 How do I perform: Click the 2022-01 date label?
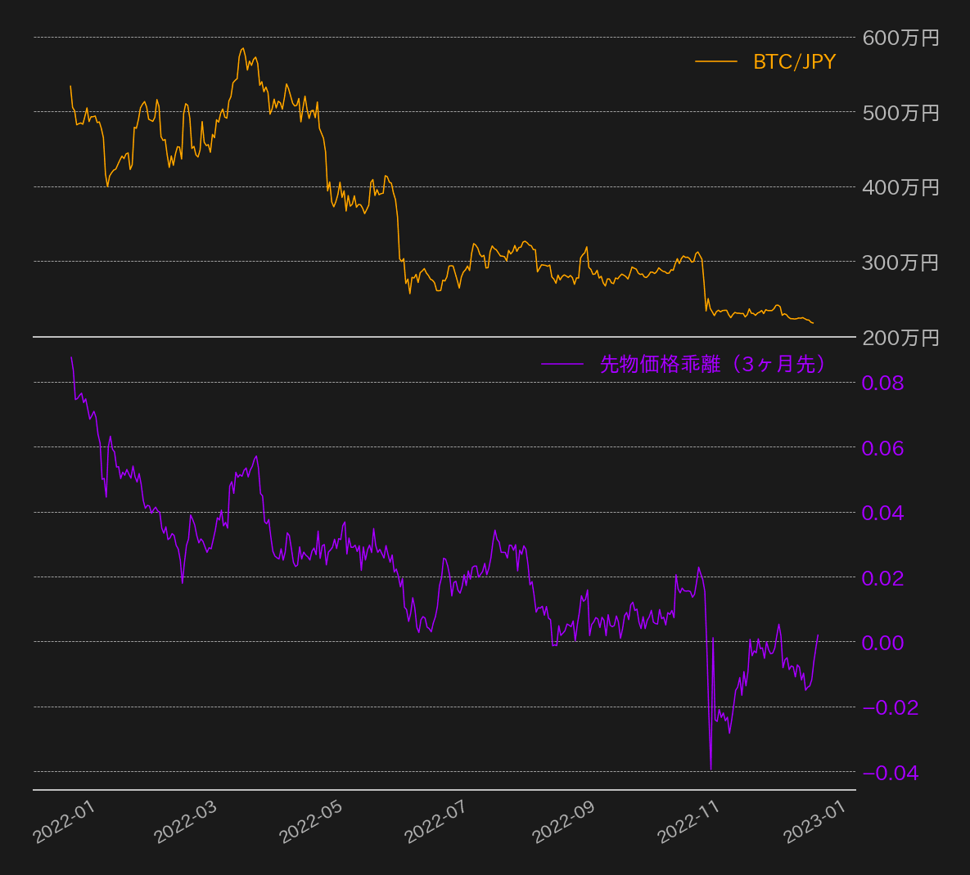[65, 821]
